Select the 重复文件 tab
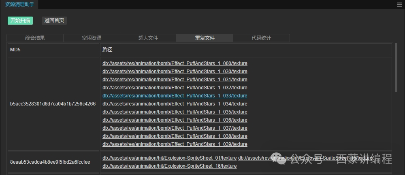 coord(205,38)
